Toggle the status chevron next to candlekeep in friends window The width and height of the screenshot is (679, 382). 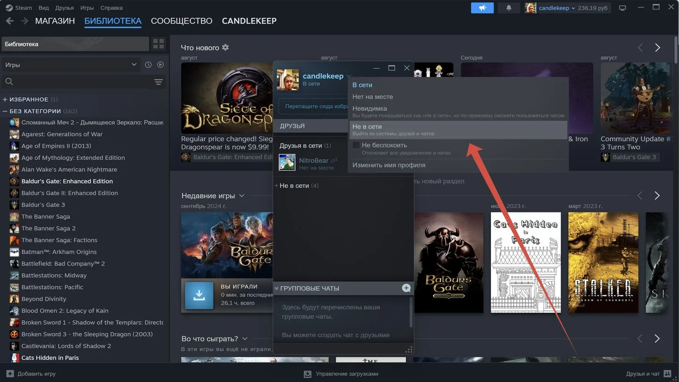click(349, 76)
